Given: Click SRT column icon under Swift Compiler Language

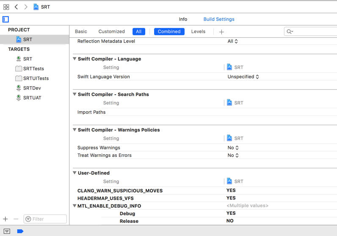Looking at the screenshot, I should 229,67.
